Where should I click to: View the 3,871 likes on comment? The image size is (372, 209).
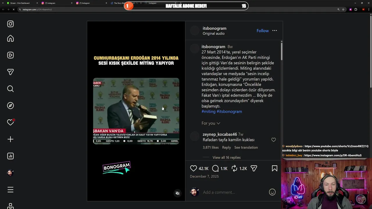[x=211, y=147]
